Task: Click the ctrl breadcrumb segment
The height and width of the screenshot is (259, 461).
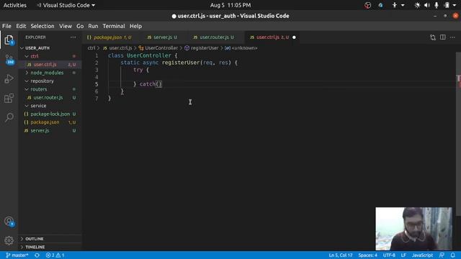Action: click(x=91, y=48)
